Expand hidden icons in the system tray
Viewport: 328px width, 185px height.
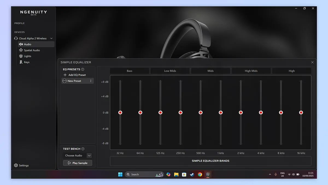(270, 174)
